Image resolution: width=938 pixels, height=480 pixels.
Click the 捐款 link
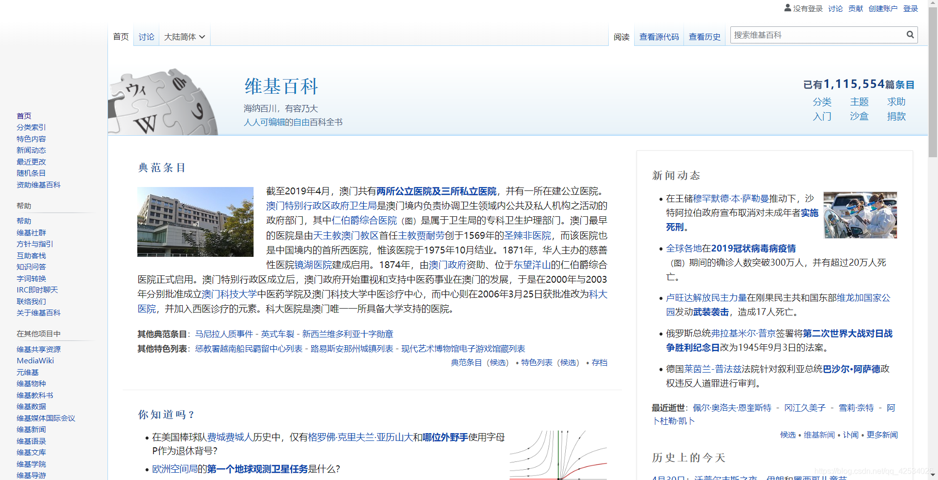[x=896, y=117]
